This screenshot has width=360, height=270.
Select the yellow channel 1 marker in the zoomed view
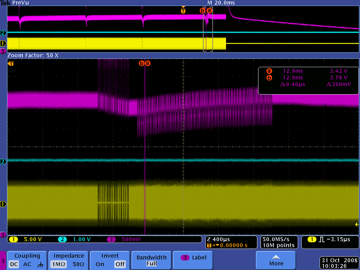pos(3,204)
